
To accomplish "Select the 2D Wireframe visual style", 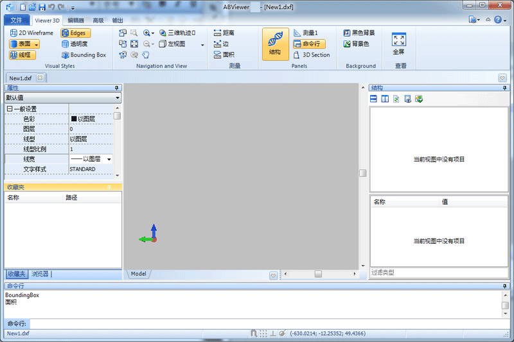I will 31,33.
